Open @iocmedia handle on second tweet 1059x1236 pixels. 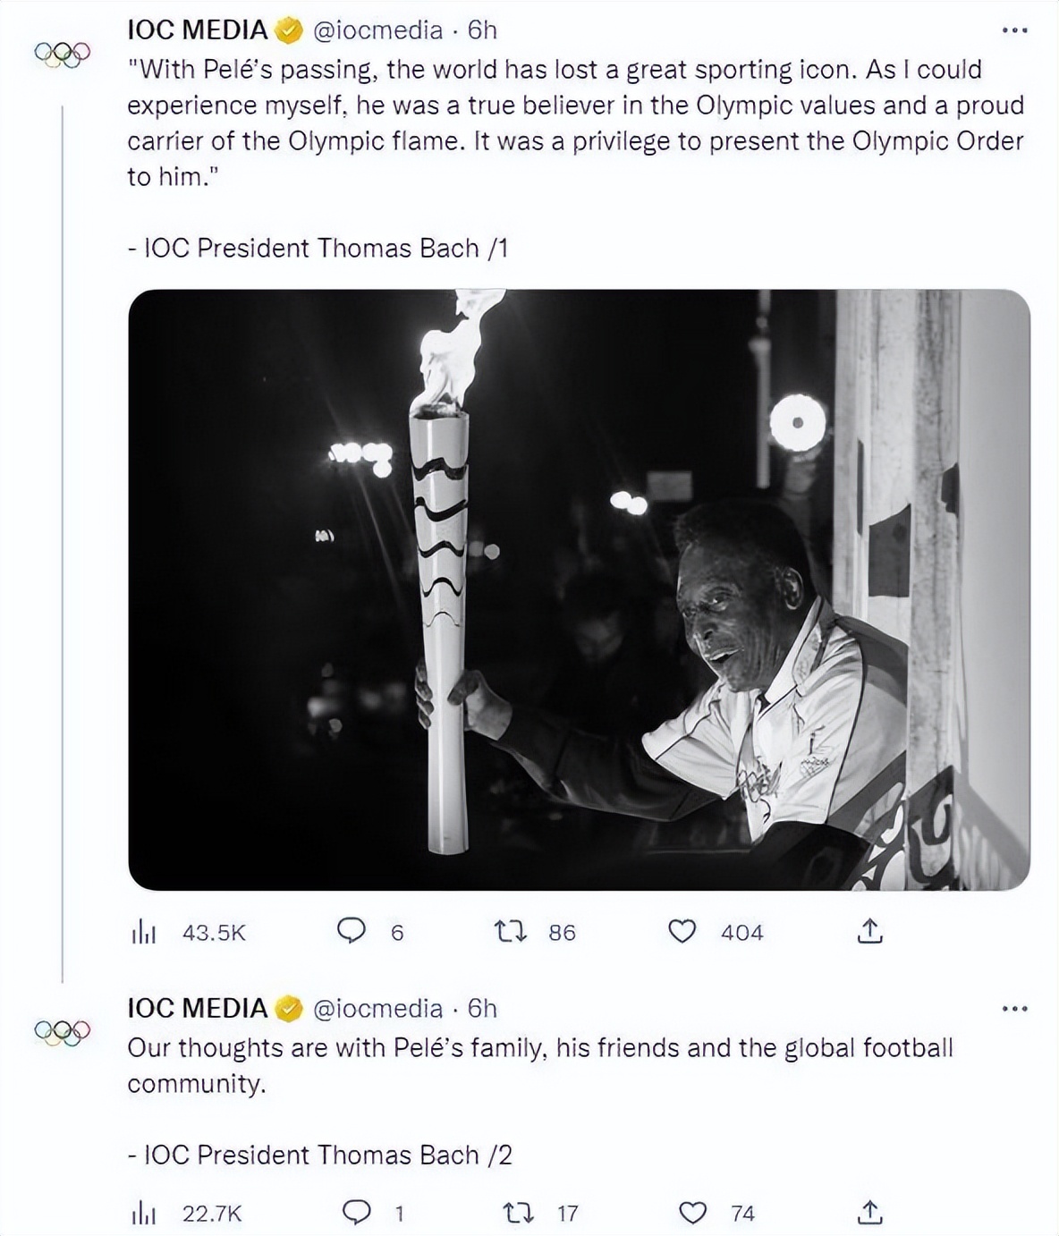click(x=377, y=1009)
